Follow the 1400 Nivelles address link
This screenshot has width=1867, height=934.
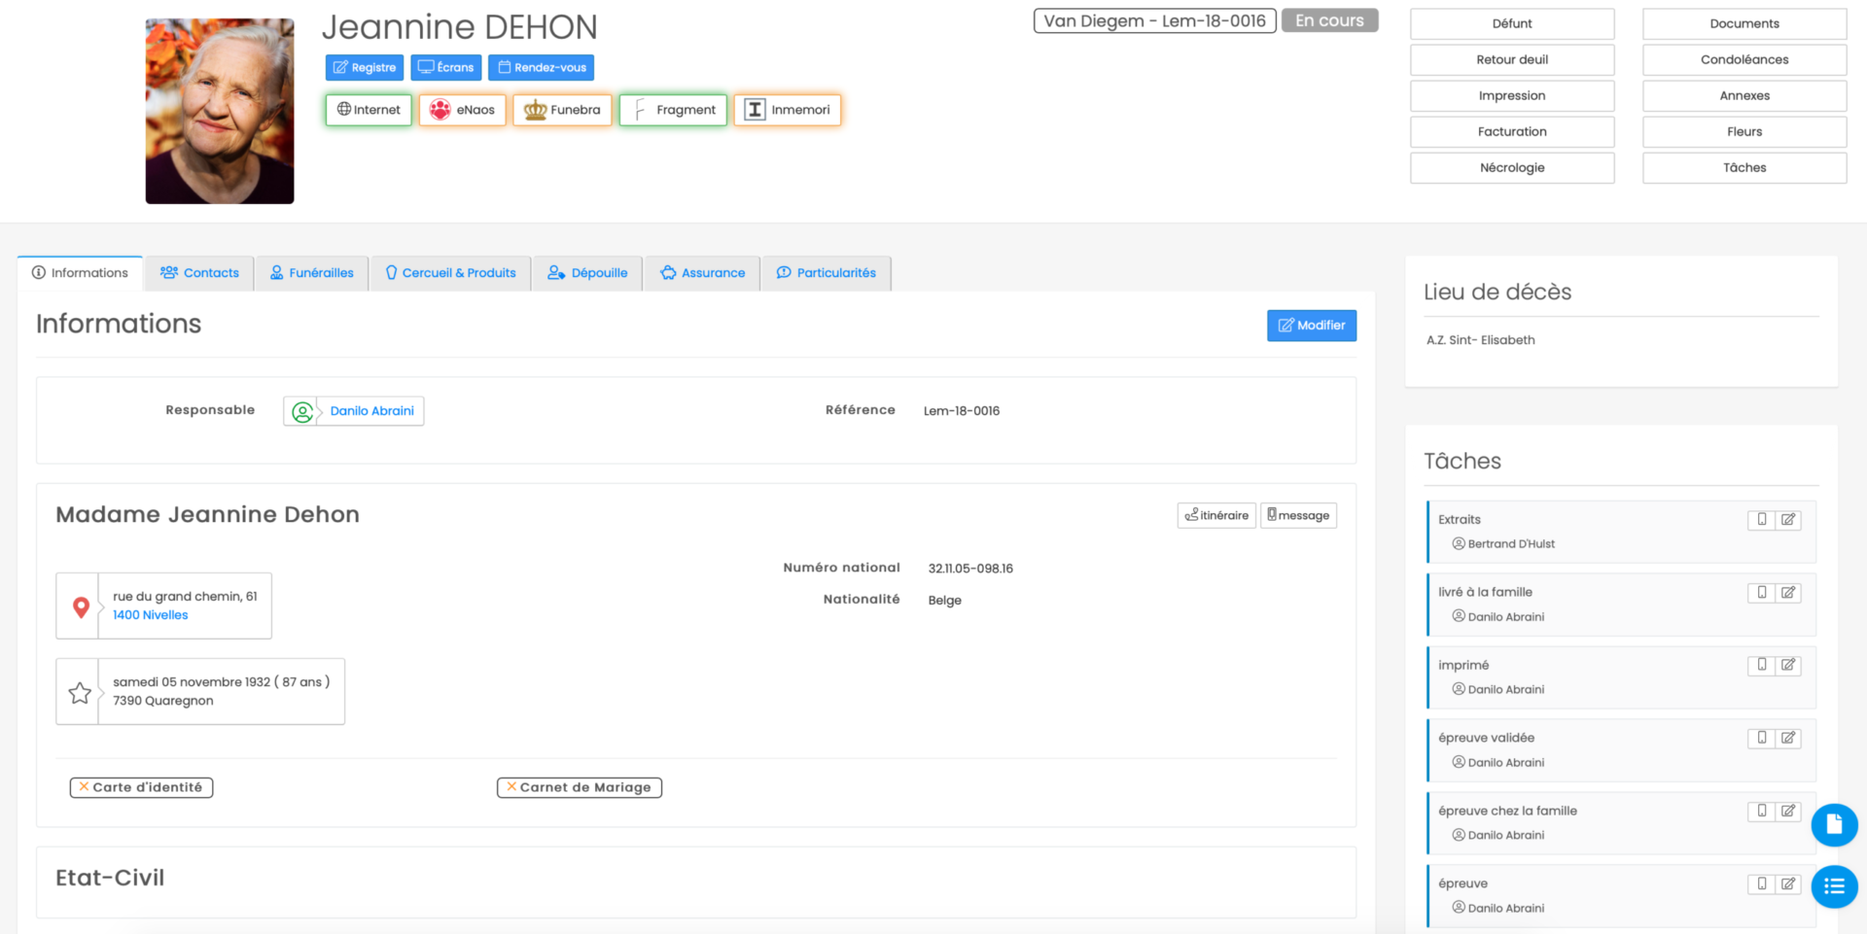pos(151,615)
